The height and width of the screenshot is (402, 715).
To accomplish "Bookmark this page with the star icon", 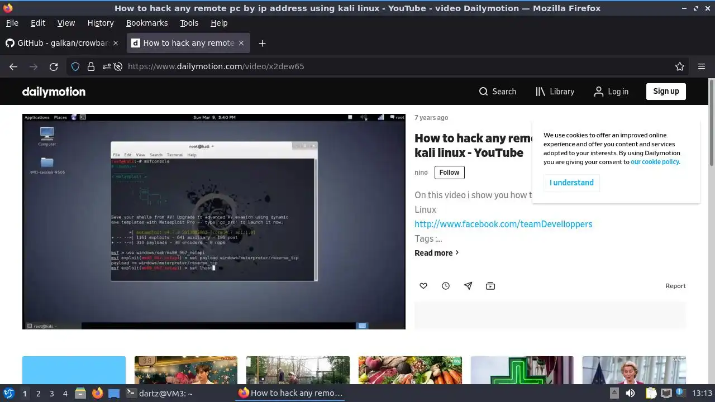I will click(680, 66).
